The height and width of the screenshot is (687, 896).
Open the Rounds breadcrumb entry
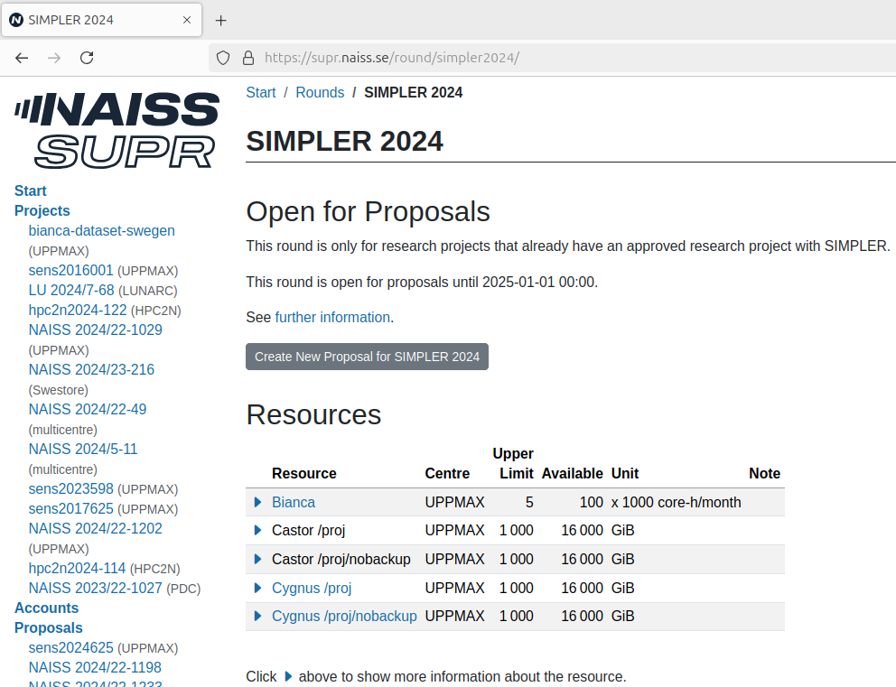[320, 92]
